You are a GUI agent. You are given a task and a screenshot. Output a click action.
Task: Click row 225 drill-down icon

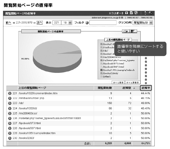point(10,113)
